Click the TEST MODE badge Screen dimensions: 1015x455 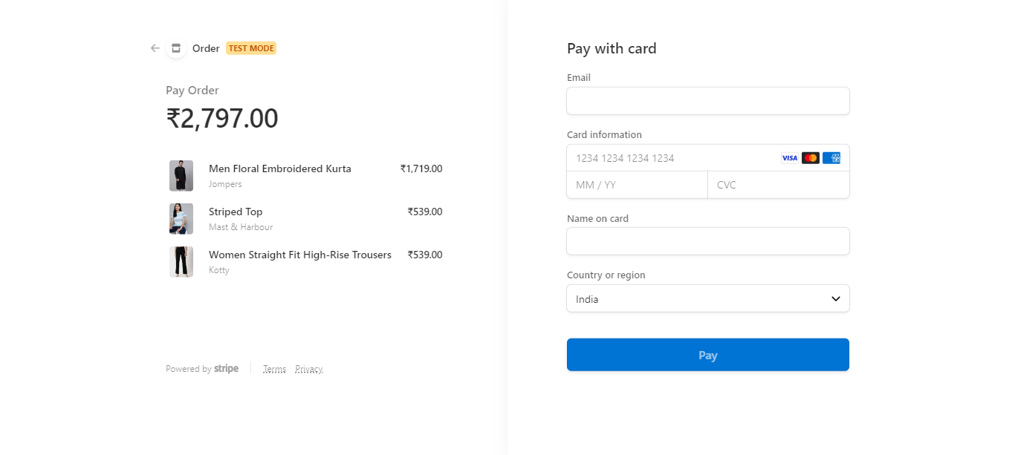(251, 48)
